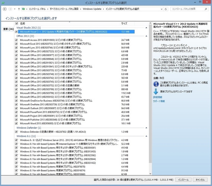Image resolution: width=212 pixels, height=186 pixels.
Task: Open the サポート情報 link
Action: pyautogui.click(x=159, y=101)
